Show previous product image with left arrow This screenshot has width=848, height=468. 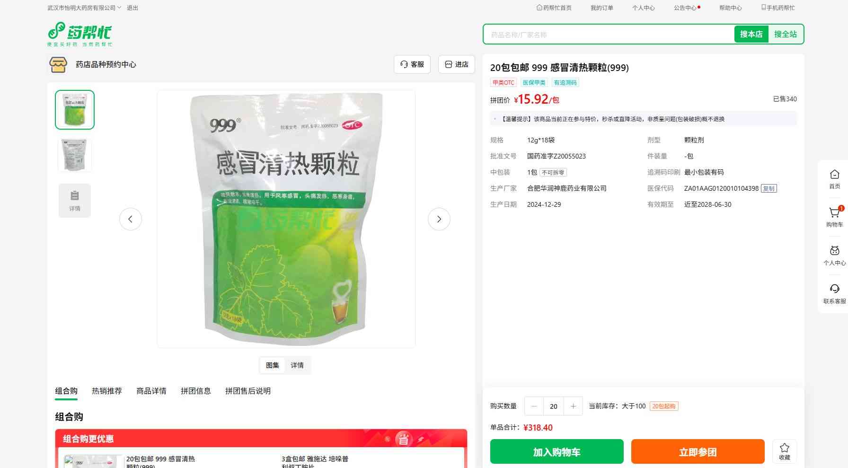(x=131, y=219)
